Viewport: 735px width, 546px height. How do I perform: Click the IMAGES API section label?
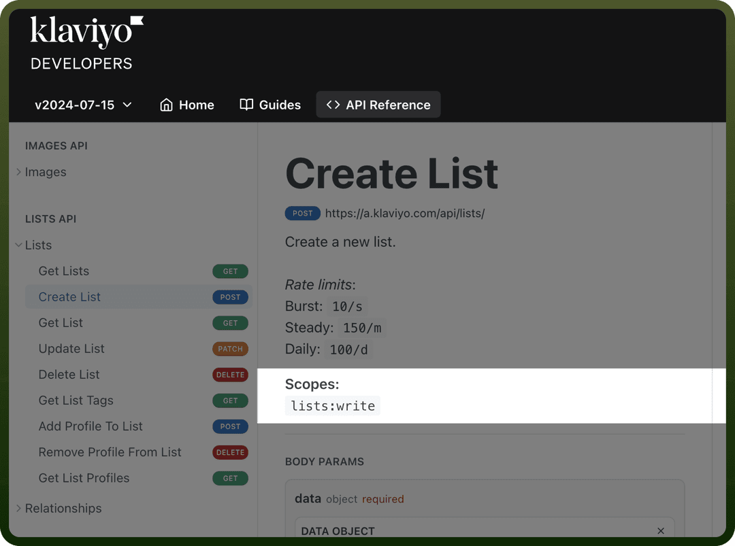[x=56, y=146]
